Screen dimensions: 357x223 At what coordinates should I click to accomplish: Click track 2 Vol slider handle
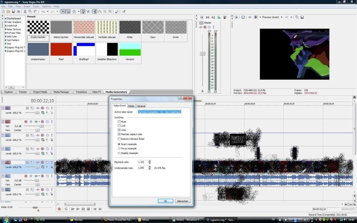pos(41,126)
